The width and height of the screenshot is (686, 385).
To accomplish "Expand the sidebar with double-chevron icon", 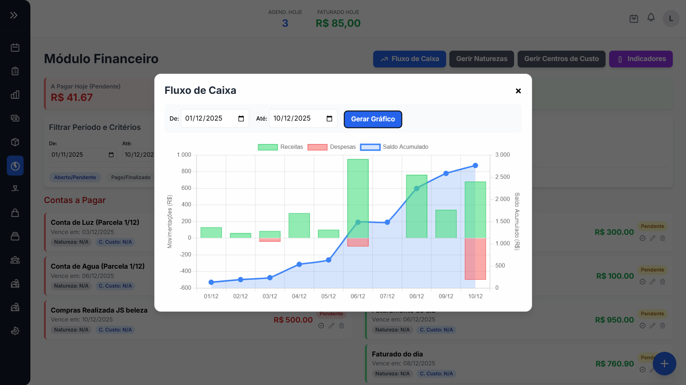I will pos(14,15).
